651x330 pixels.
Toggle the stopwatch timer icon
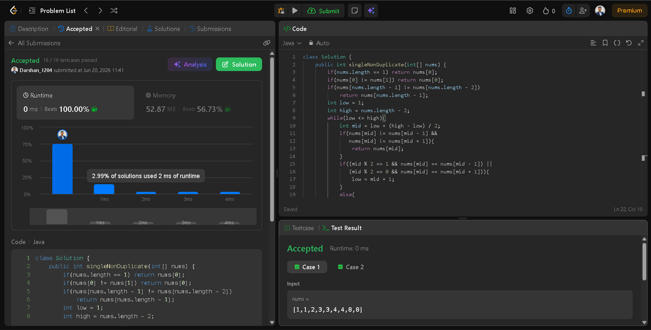[x=569, y=10]
